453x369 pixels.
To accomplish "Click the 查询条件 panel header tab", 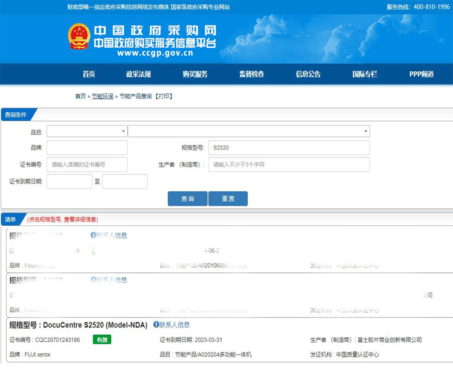I will tap(16, 115).
